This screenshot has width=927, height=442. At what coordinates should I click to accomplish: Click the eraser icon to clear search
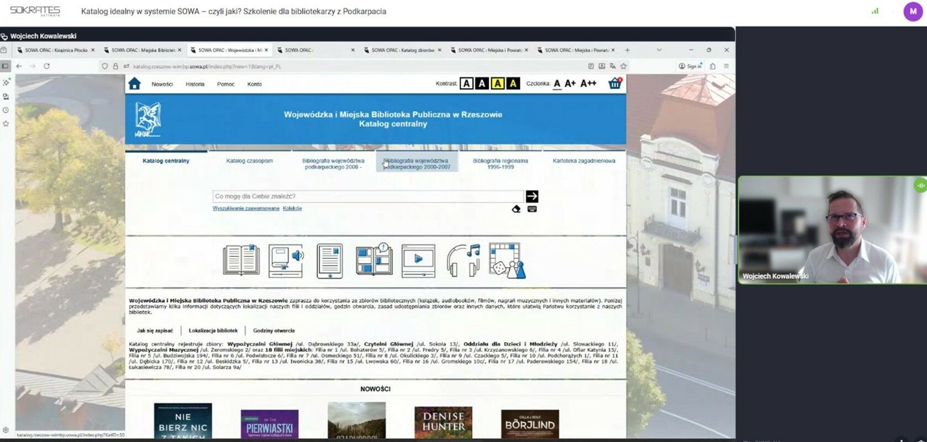pyautogui.click(x=516, y=209)
